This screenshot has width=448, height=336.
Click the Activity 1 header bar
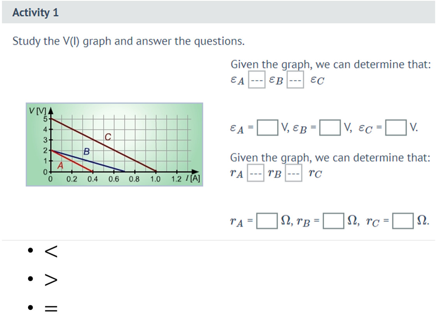coord(218,12)
